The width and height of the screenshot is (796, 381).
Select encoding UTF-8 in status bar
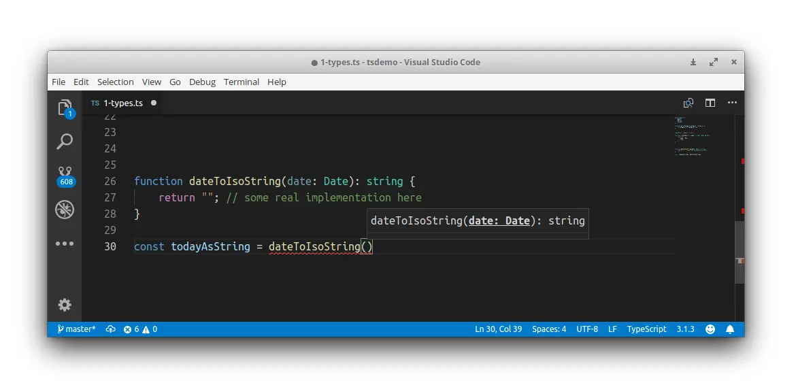point(587,329)
